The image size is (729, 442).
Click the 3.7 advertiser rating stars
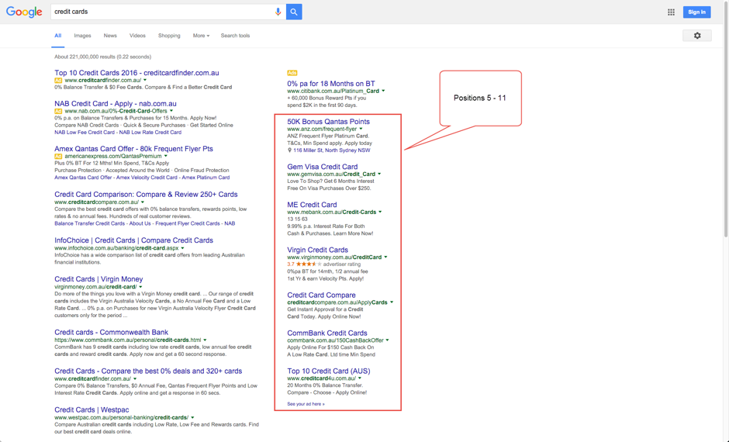tap(309, 264)
